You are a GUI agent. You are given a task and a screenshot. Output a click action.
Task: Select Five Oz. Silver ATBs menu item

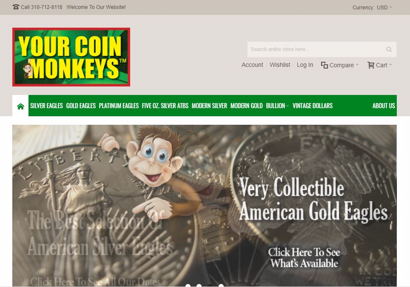(165, 106)
